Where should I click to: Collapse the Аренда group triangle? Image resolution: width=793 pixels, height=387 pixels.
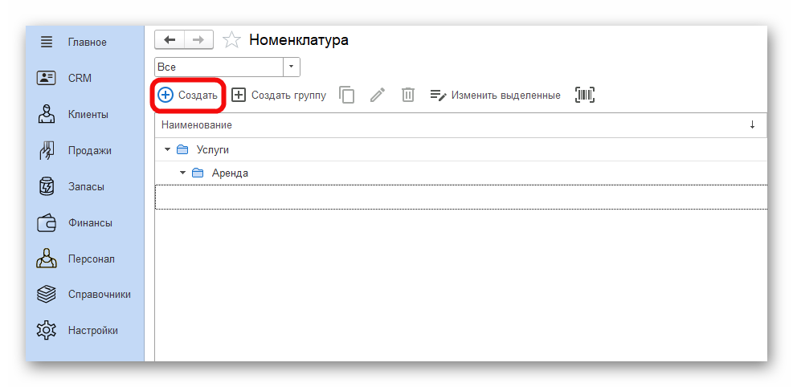click(183, 173)
